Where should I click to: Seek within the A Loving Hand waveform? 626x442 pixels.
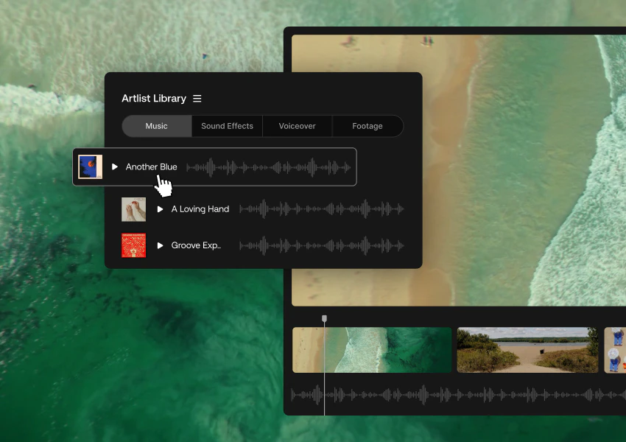322,208
